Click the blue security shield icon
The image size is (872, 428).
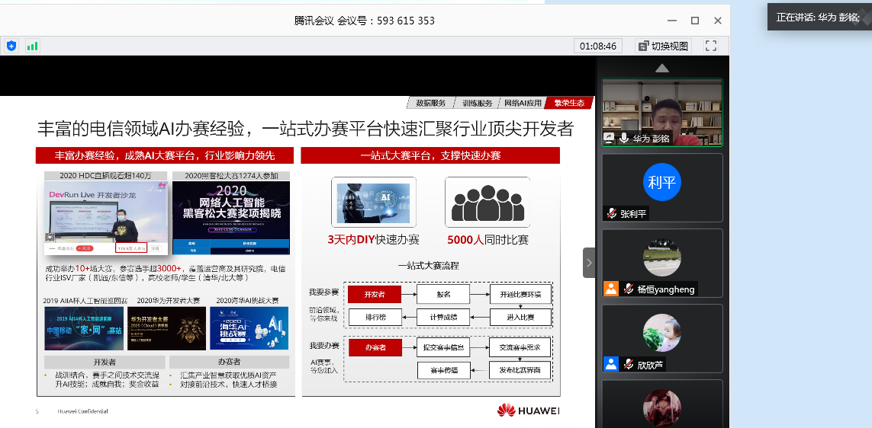(11, 46)
